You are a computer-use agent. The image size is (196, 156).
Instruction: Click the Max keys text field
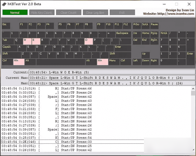point(112,83)
